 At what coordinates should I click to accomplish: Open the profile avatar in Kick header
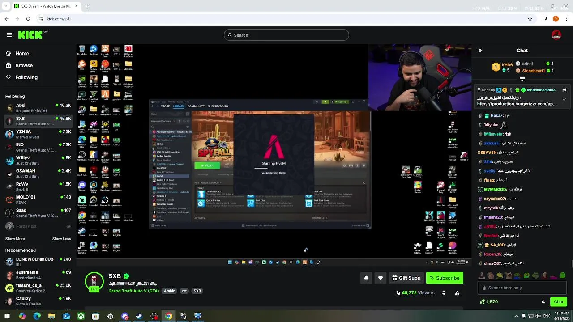tap(556, 35)
